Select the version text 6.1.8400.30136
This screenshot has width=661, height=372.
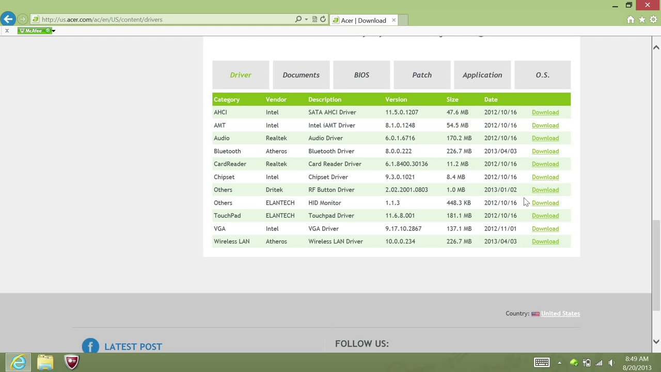click(406, 164)
